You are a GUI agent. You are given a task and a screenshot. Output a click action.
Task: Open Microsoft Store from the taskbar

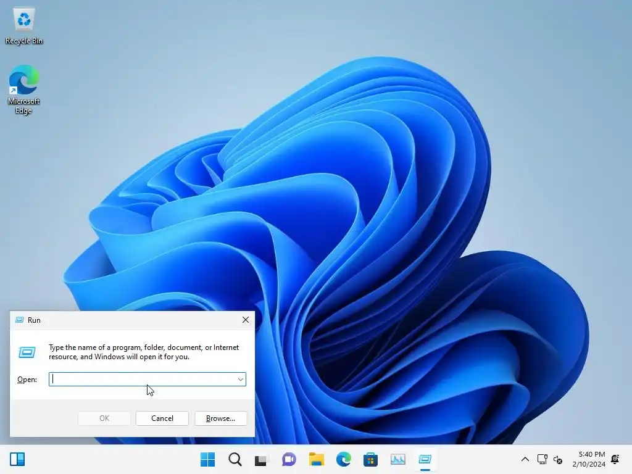[x=370, y=459]
